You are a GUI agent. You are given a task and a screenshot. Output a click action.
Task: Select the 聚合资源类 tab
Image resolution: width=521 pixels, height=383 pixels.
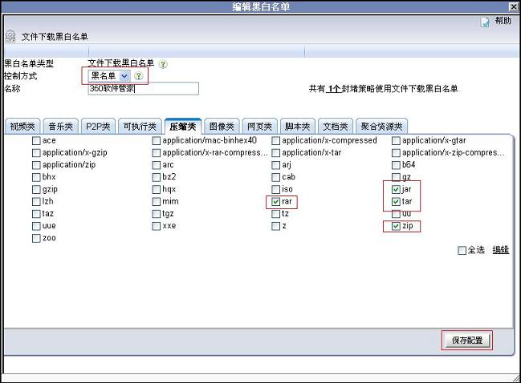tap(383, 127)
